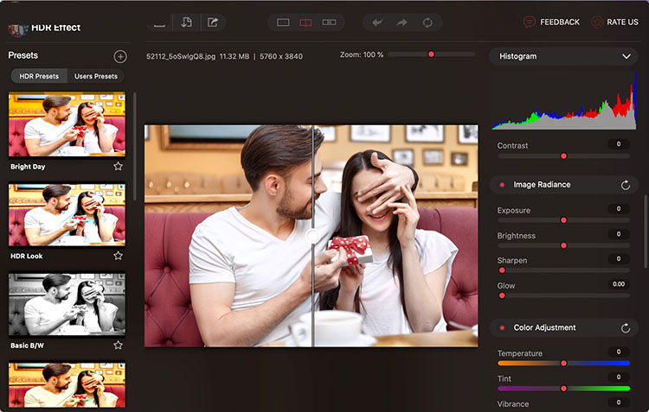Click the RATE US link
This screenshot has width=649, height=412.
click(x=622, y=22)
